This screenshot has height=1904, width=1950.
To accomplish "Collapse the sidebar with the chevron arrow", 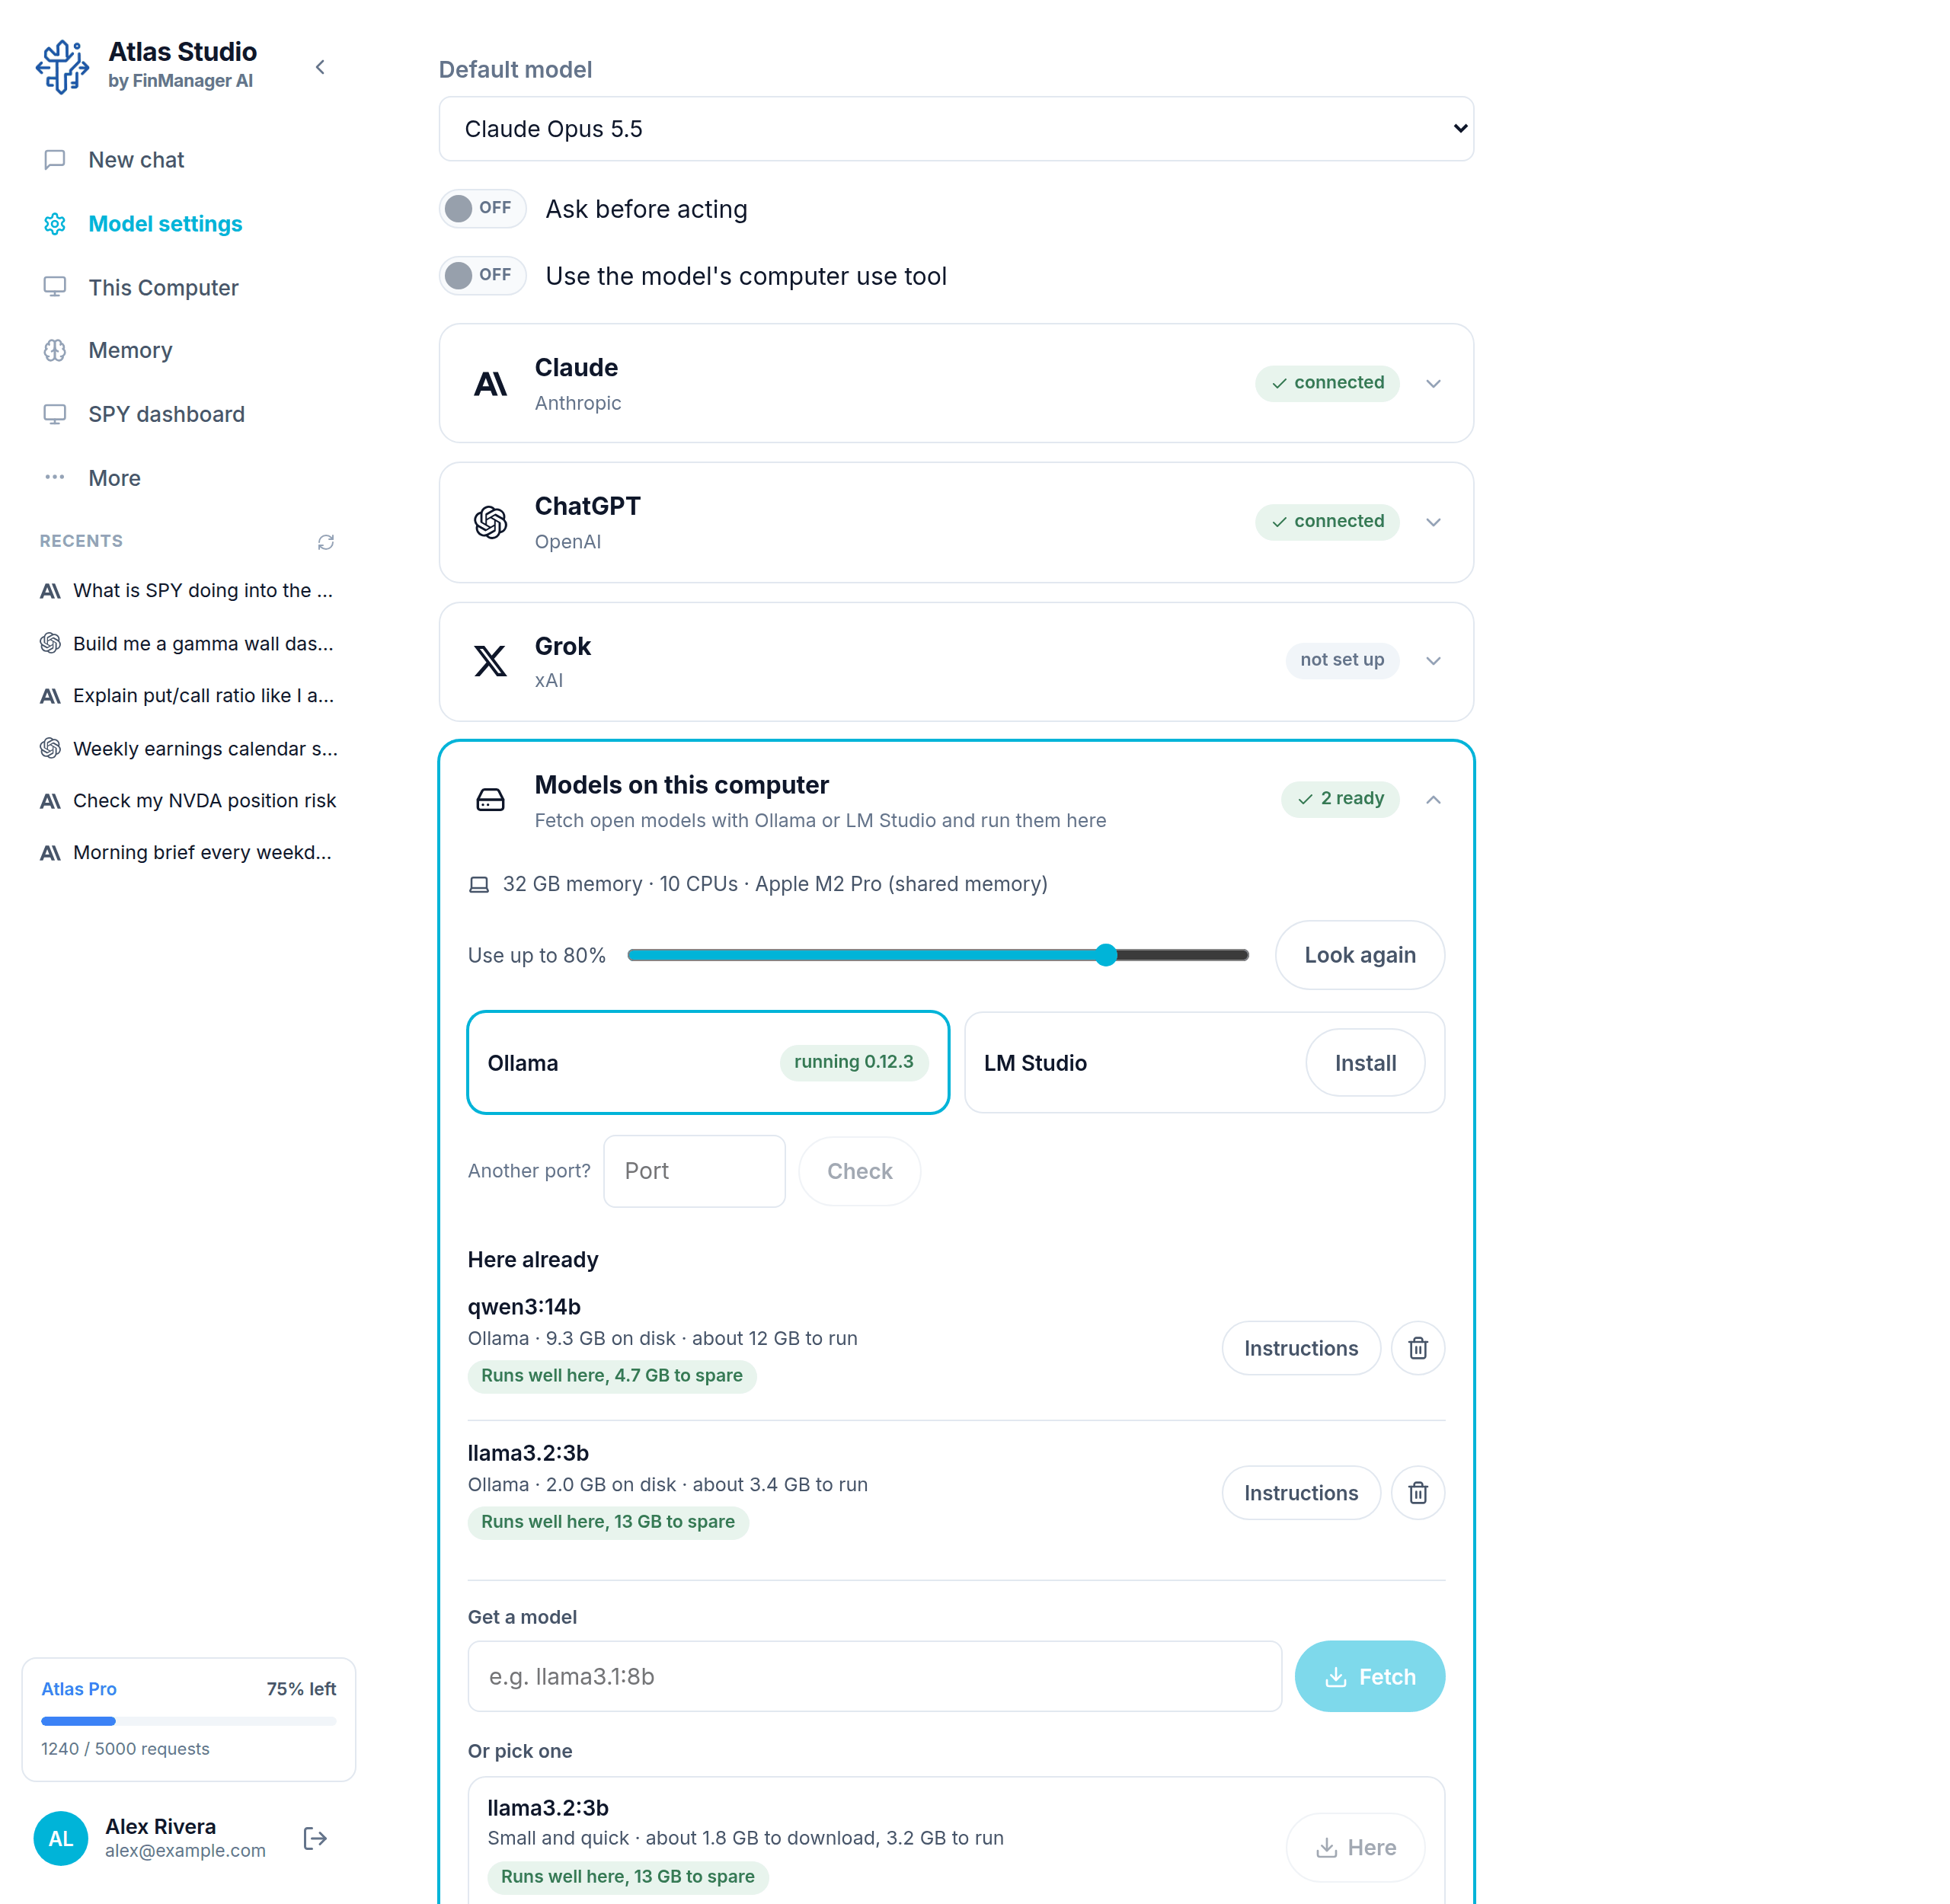I will [x=320, y=67].
